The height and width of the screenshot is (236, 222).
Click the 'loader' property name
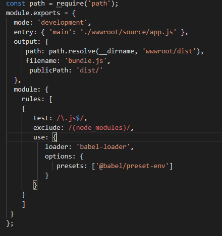tap(57, 147)
